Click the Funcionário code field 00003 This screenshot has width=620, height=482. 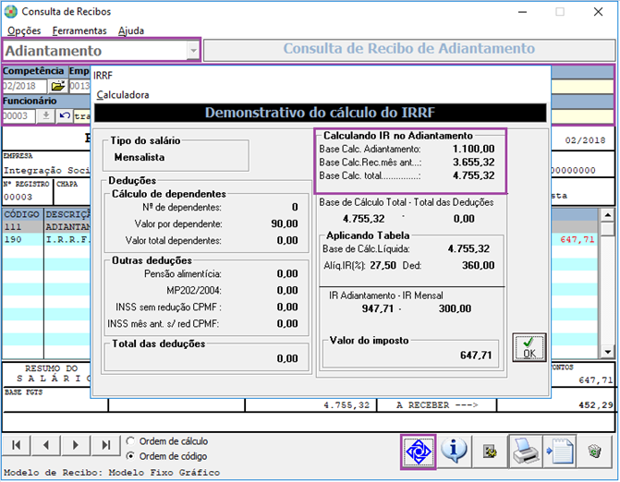(x=18, y=116)
